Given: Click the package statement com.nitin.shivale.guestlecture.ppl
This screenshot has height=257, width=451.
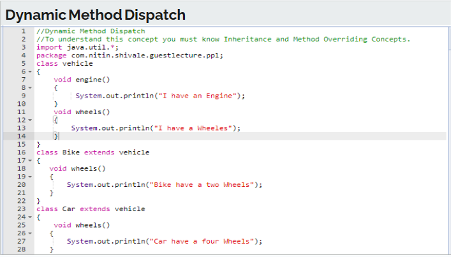Looking at the screenshot, I should (x=129, y=55).
